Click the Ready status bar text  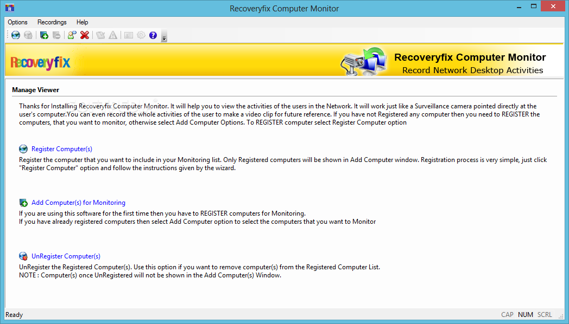click(x=14, y=315)
